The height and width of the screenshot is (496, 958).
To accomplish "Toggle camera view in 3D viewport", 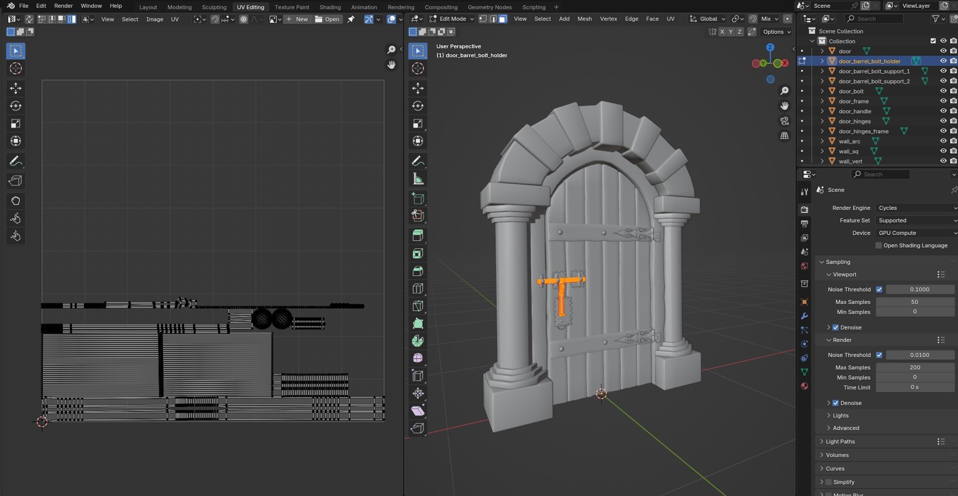I will (784, 121).
